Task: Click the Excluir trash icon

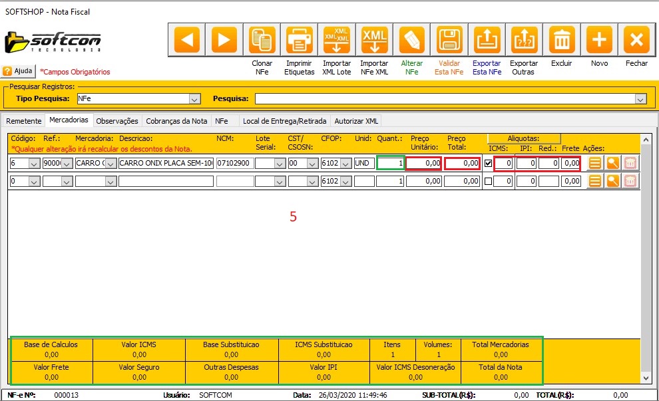Action: [x=562, y=41]
